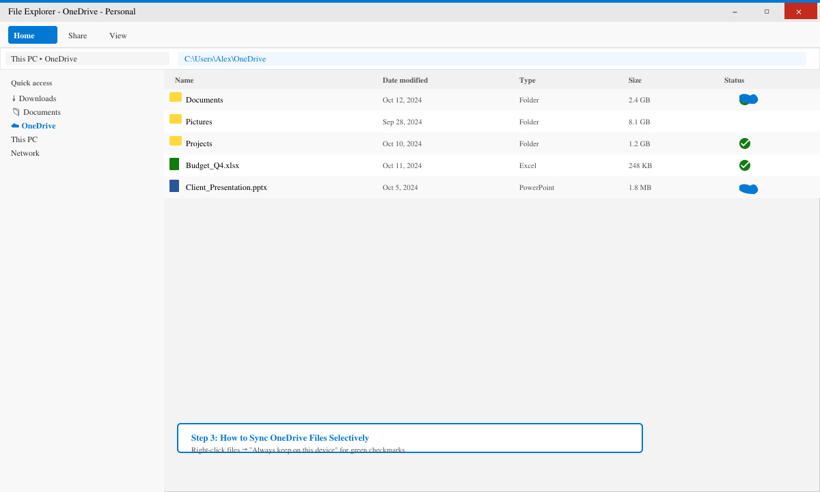Maximize the File Explorer window
This screenshot has height=492, width=820.
[x=767, y=12]
